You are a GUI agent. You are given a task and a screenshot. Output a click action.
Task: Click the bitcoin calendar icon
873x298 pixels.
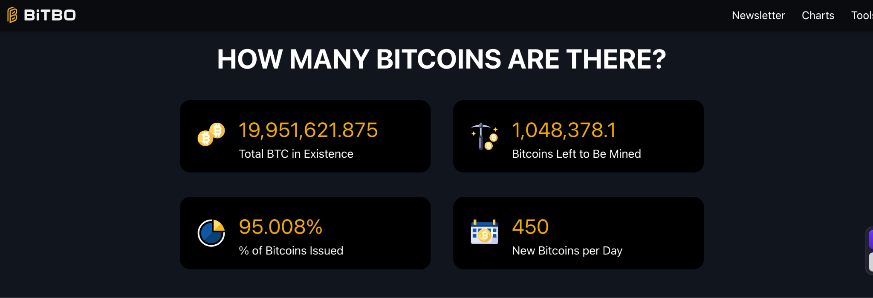point(484,232)
